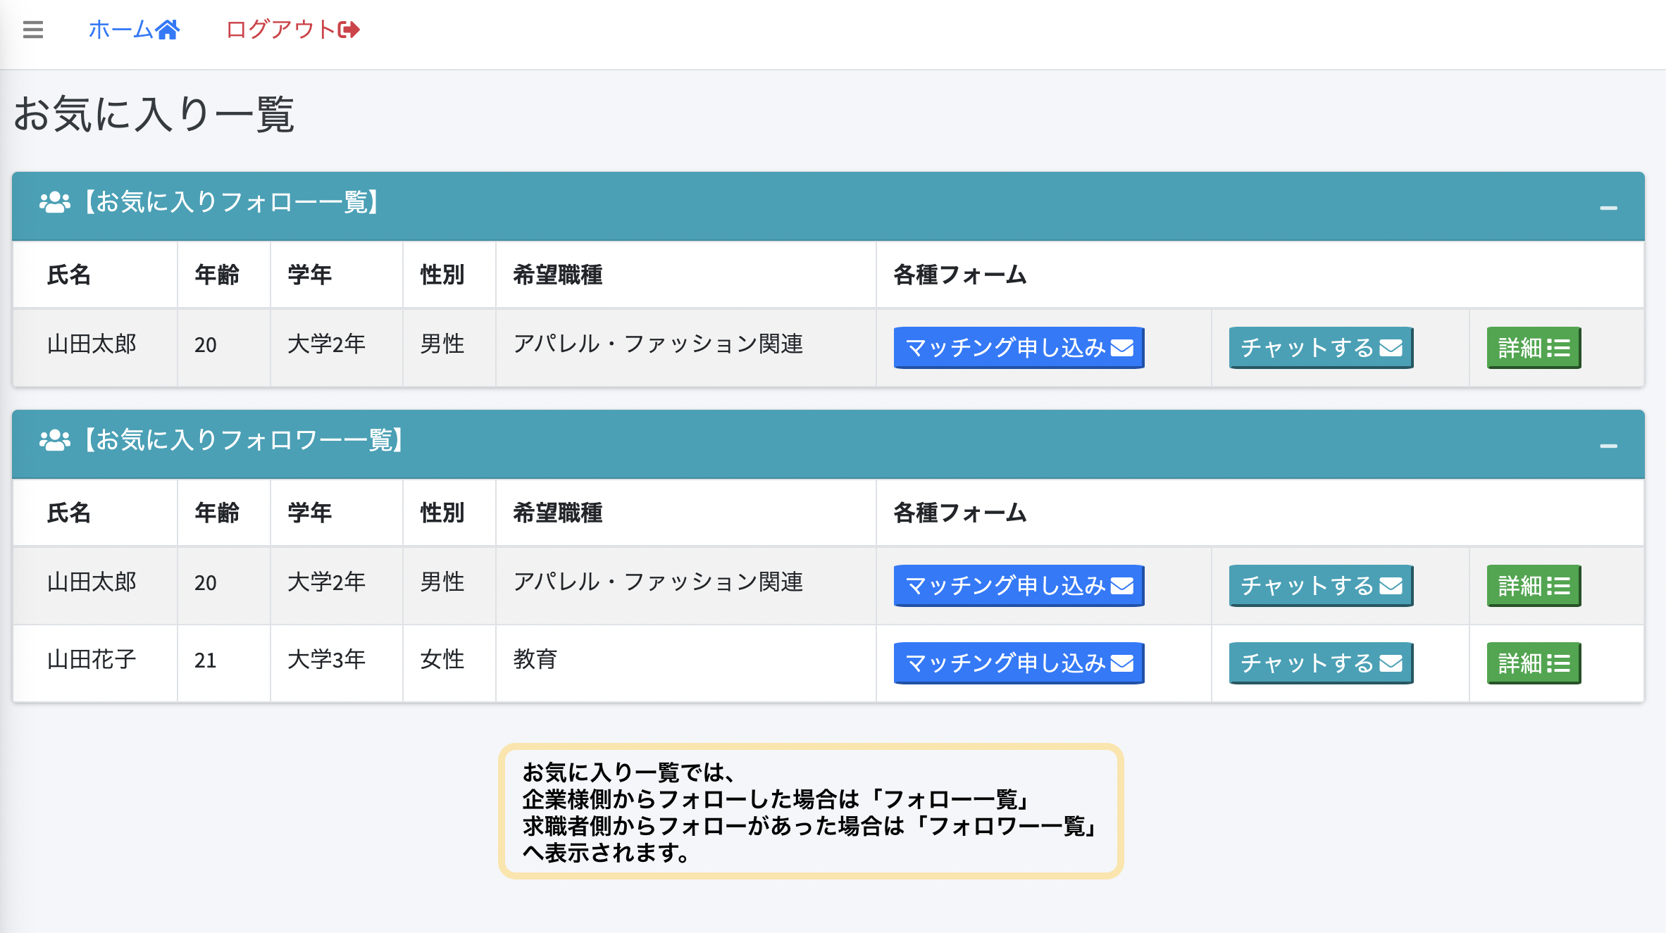Image resolution: width=1666 pixels, height=933 pixels.
Task: Click the explanation box about フォロー一覧 display
Action: point(810,810)
